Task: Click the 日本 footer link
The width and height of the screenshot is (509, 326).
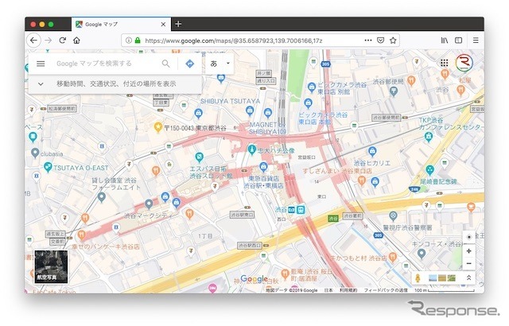Action: click(x=328, y=290)
